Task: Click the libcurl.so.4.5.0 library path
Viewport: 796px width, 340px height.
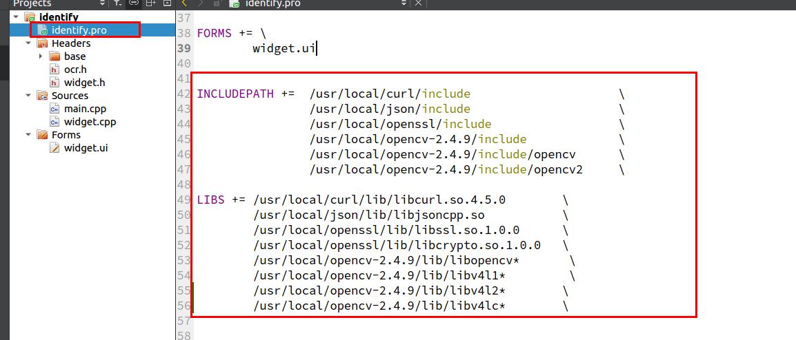Action: pos(379,200)
